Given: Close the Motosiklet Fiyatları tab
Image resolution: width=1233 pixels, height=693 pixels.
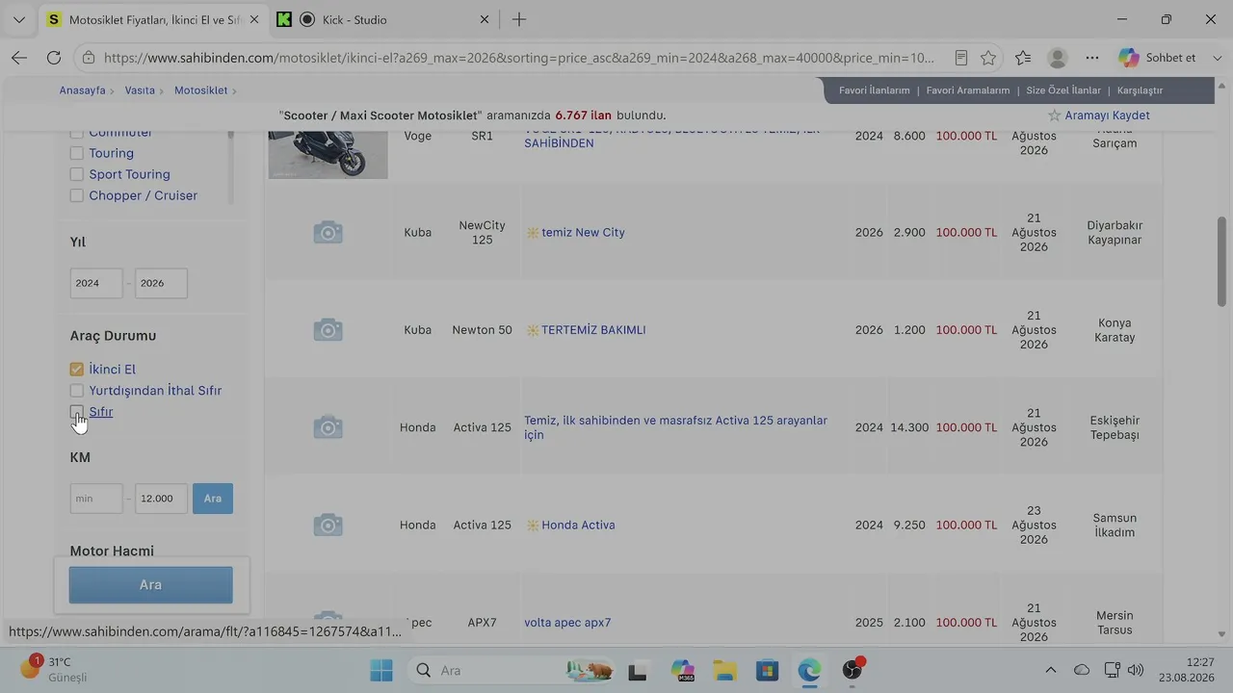Looking at the screenshot, I should (x=254, y=19).
